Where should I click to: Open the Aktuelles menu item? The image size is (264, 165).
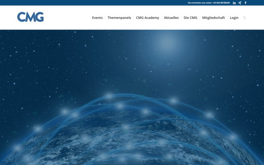click(171, 18)
